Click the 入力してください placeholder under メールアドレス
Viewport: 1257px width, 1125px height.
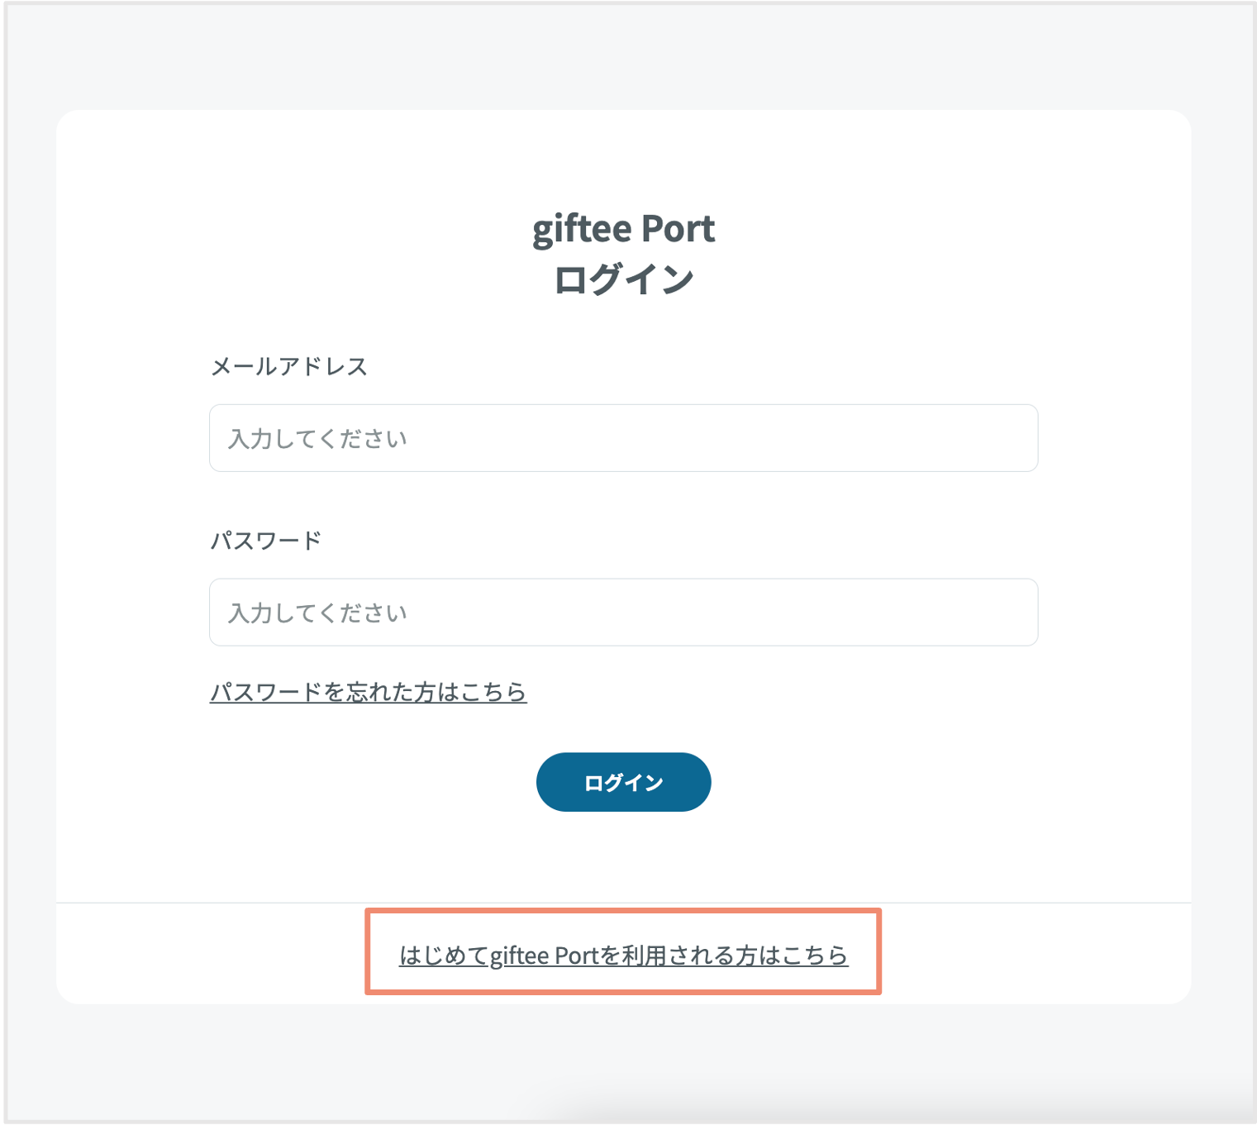point(317,438)
